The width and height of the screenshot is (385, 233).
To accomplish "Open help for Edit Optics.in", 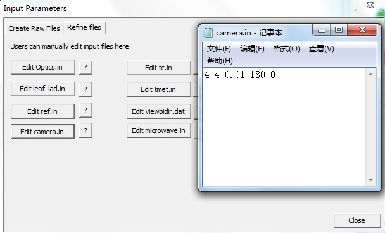I will 85,67.
